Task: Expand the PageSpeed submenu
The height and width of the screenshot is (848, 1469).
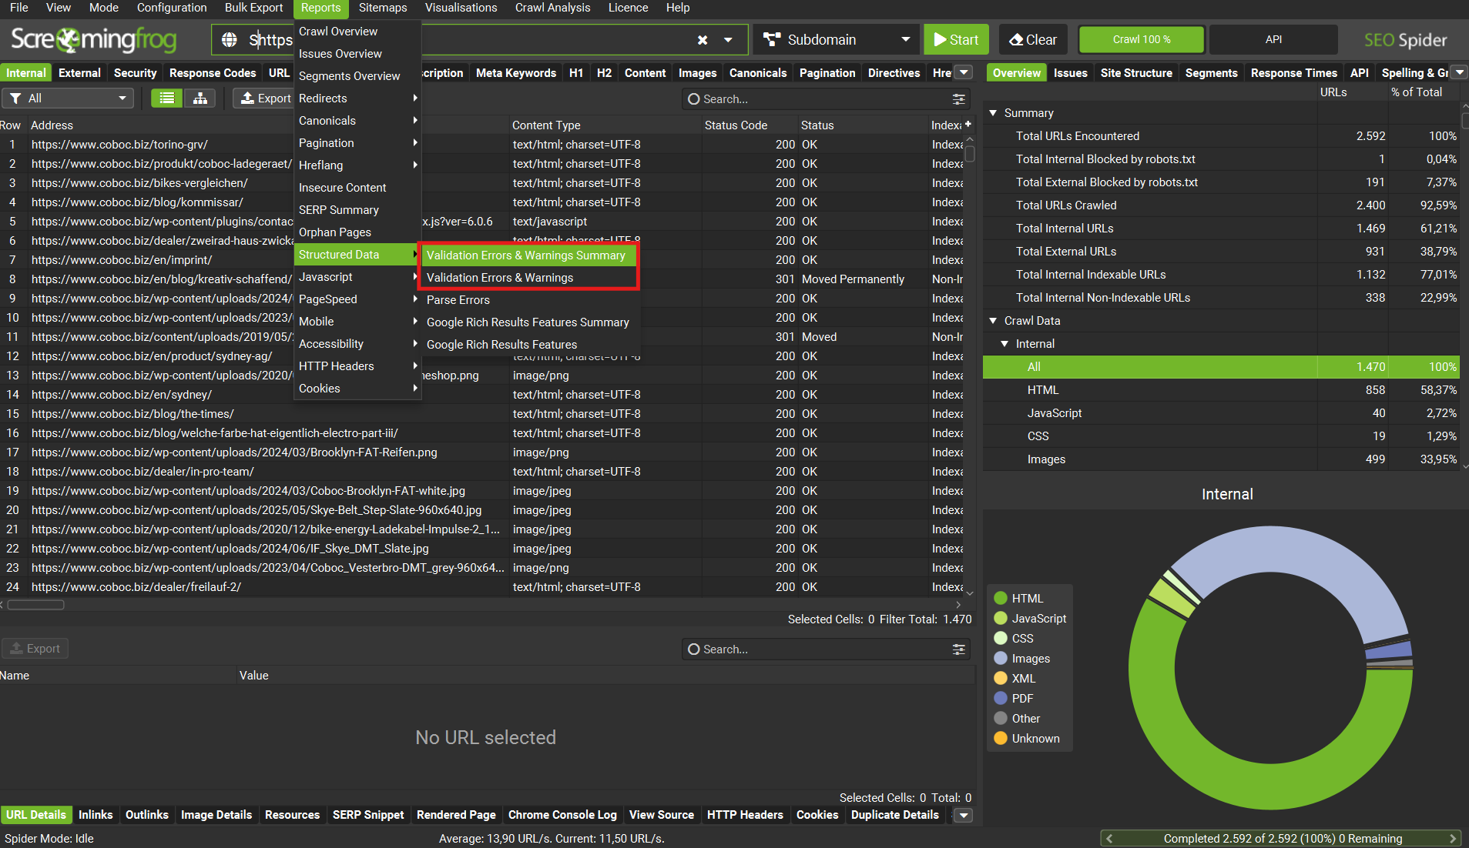Action: [357, 299]
